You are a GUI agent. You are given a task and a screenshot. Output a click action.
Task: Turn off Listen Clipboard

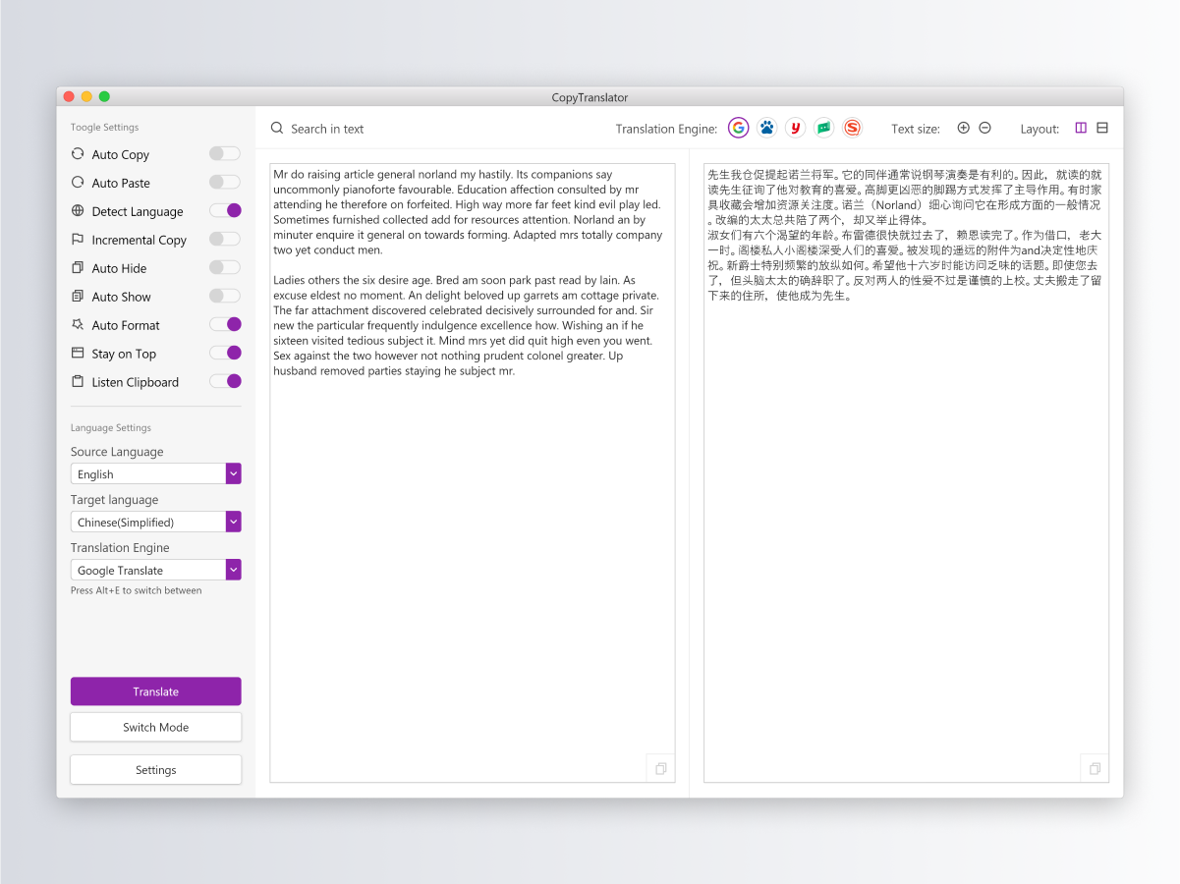tap(225, 381)
